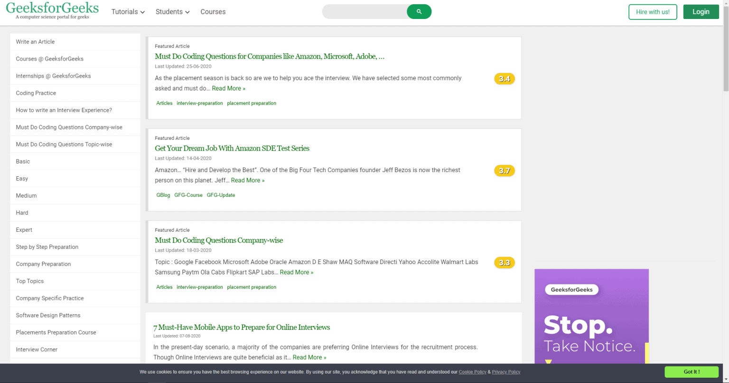This screenshot has height=383, width=729.
Task: Open the Courses menu item
Action: (x=213, y=11)
